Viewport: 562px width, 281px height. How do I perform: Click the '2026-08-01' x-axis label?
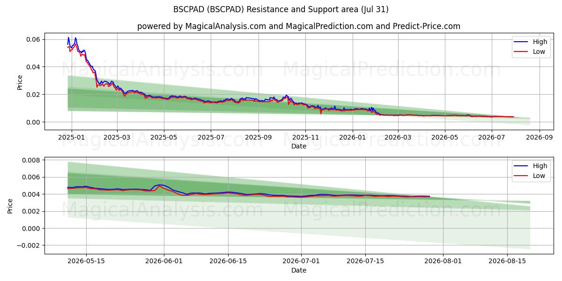click(444, 262)
